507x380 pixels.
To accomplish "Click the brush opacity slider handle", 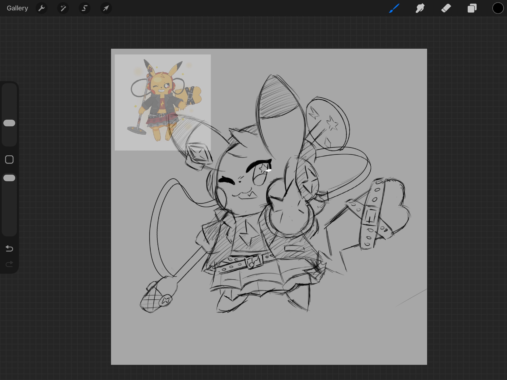I will [x=9, y=178].
